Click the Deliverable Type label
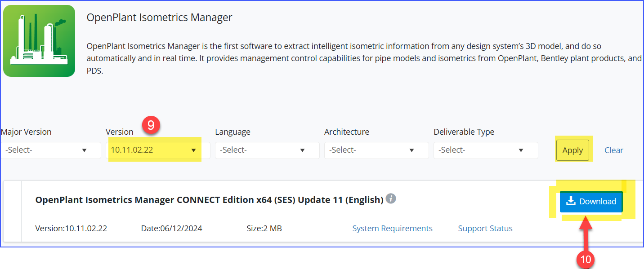The width and height of the screenshot is (644, 269). click(464, 132)
